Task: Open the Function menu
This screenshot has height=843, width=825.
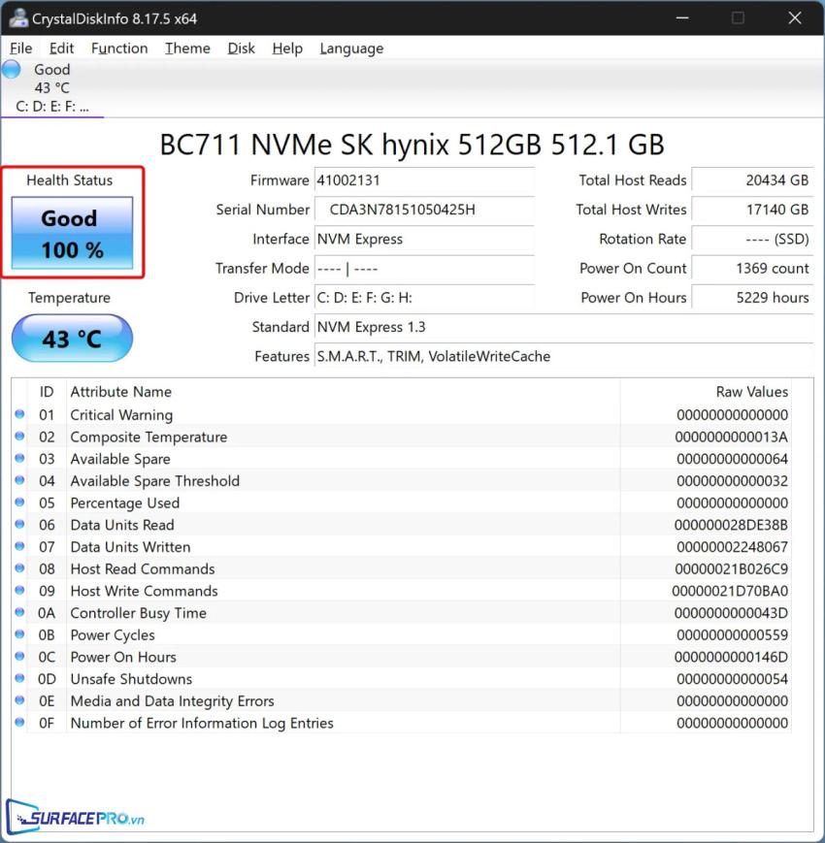Action: pos(119,49)
